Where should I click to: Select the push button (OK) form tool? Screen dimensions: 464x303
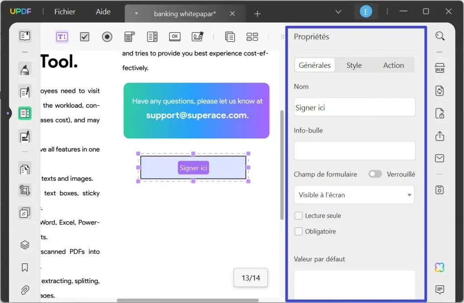click(x=174, y=37)
